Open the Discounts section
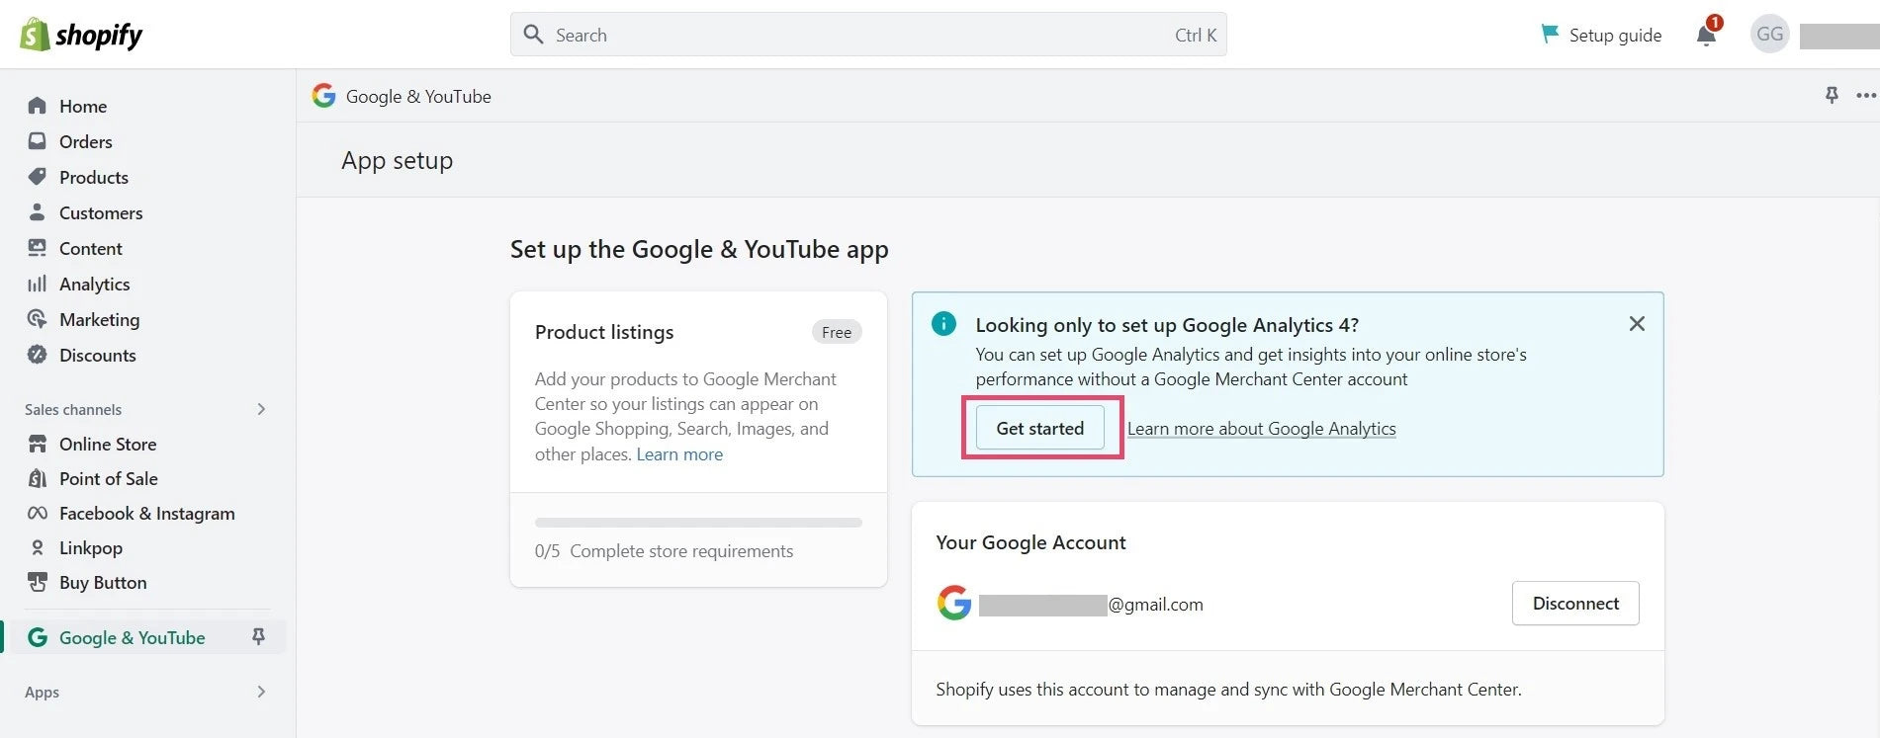 coord(98,355)
